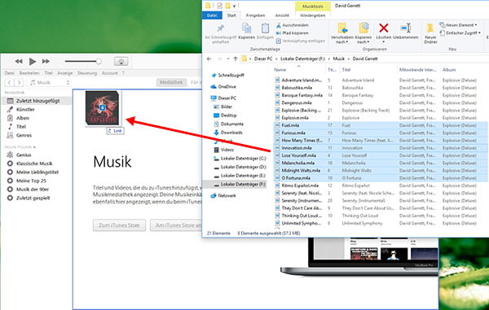Viewport: 489px width, 310px height.
Task: Open the Bearbeiten menu in iTunes
Action: pyautogui.click(x=29, y=73)
